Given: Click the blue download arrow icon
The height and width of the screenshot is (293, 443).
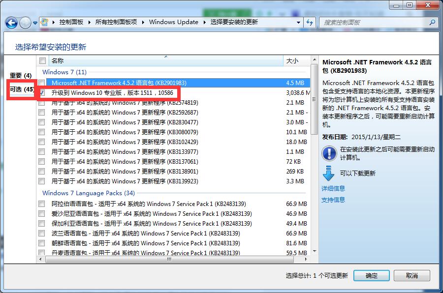Looking at the screenshot, I should coord(328,173).
